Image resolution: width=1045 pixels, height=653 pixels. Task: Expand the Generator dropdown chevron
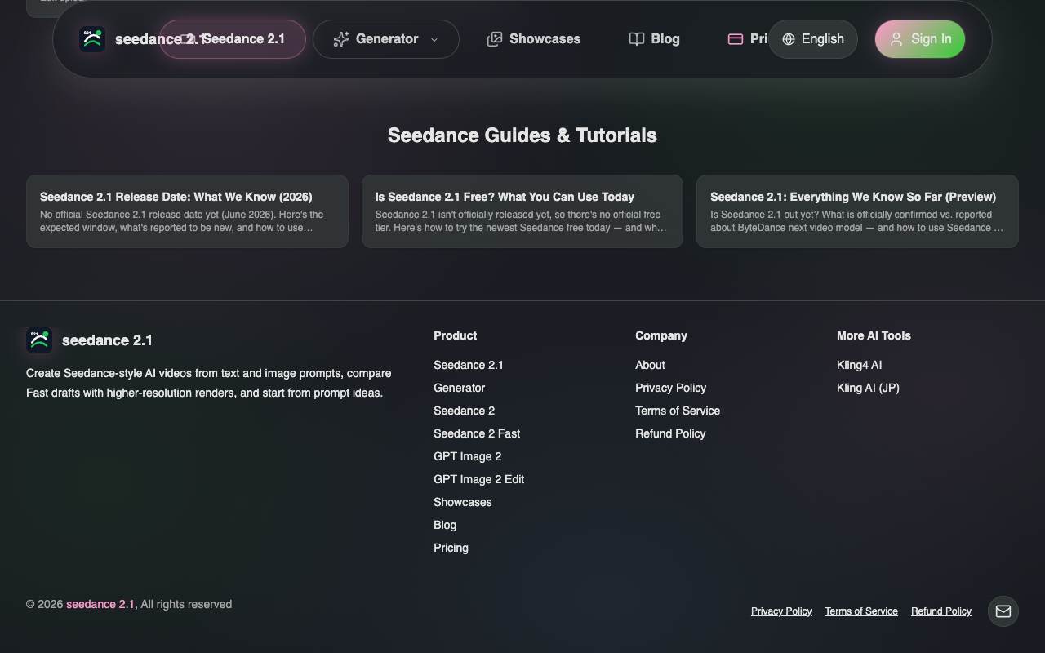tap(434, 39)
